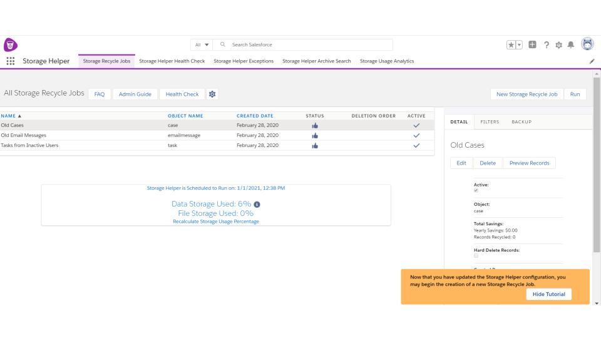Screen dimensions: 601x338
Task: Sort by the Name column header
Action: (x=11, y=116)
